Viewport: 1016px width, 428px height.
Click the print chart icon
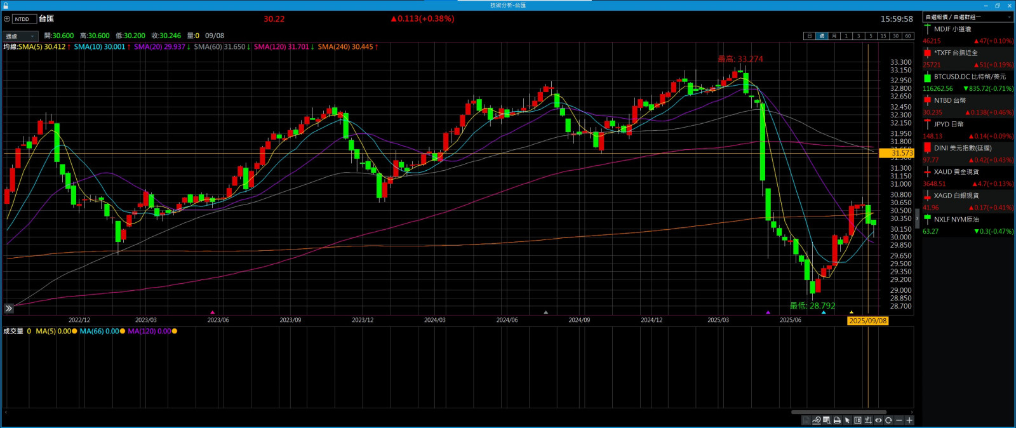(x=837, y=420)
